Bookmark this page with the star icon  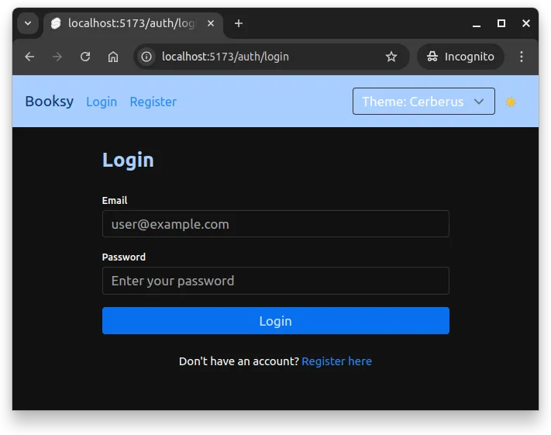point(391,57)
